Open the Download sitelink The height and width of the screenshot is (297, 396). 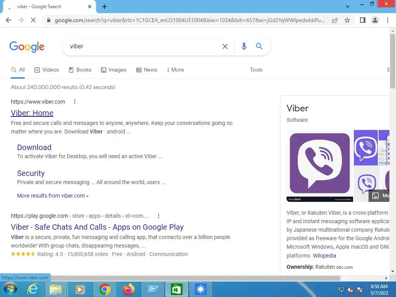point(34,147)
